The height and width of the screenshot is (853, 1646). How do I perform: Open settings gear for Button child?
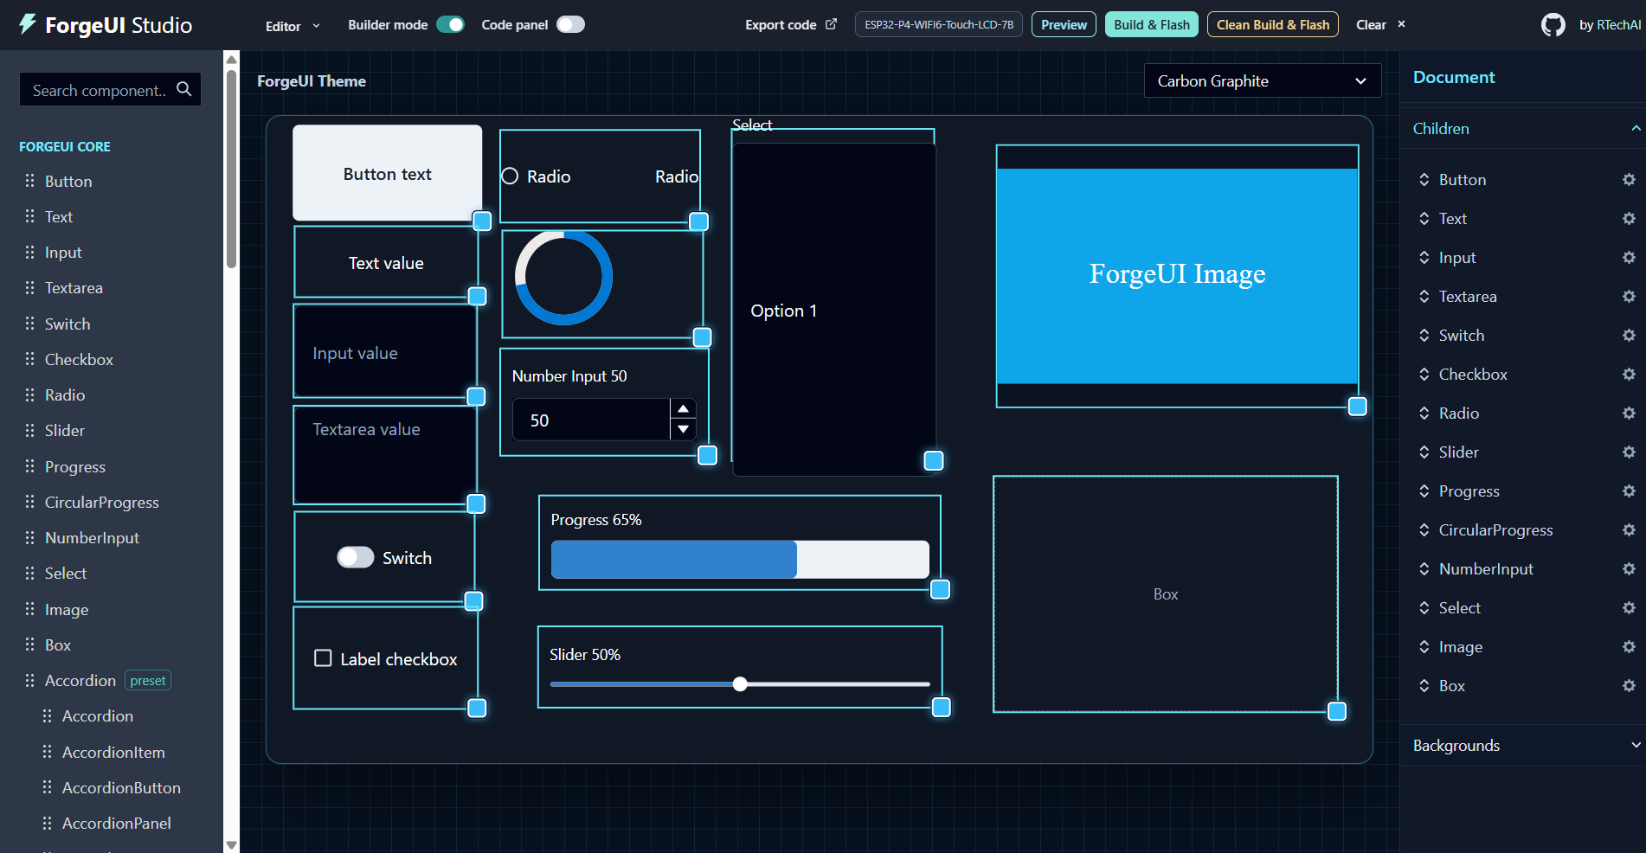(1629, 180)
